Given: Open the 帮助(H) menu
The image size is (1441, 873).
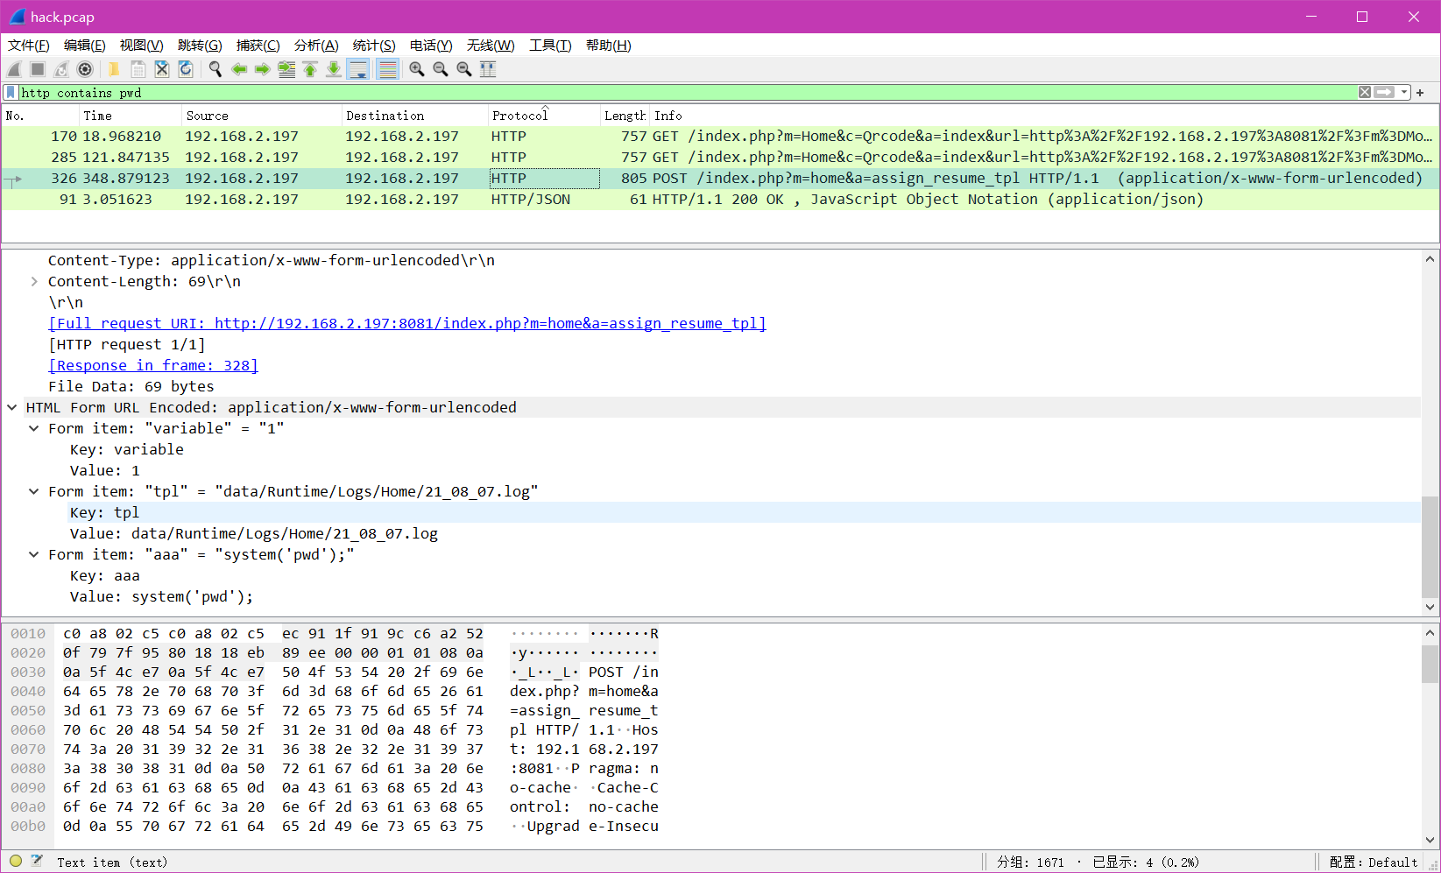Looking at the screenshot, I should coord(609,46).
